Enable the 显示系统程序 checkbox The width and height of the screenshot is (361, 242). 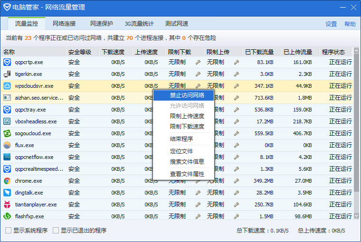coord(8,231)
